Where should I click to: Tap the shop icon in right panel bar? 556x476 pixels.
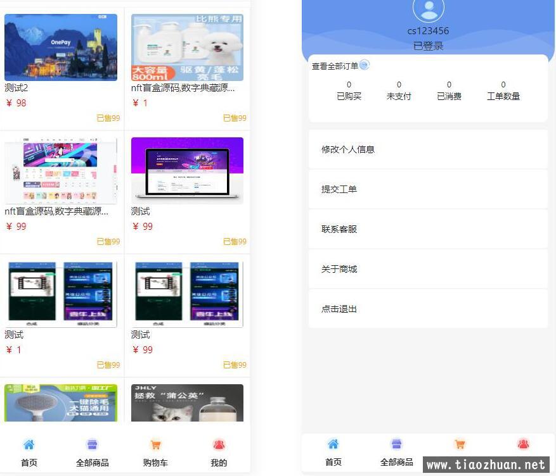point(396,444)
